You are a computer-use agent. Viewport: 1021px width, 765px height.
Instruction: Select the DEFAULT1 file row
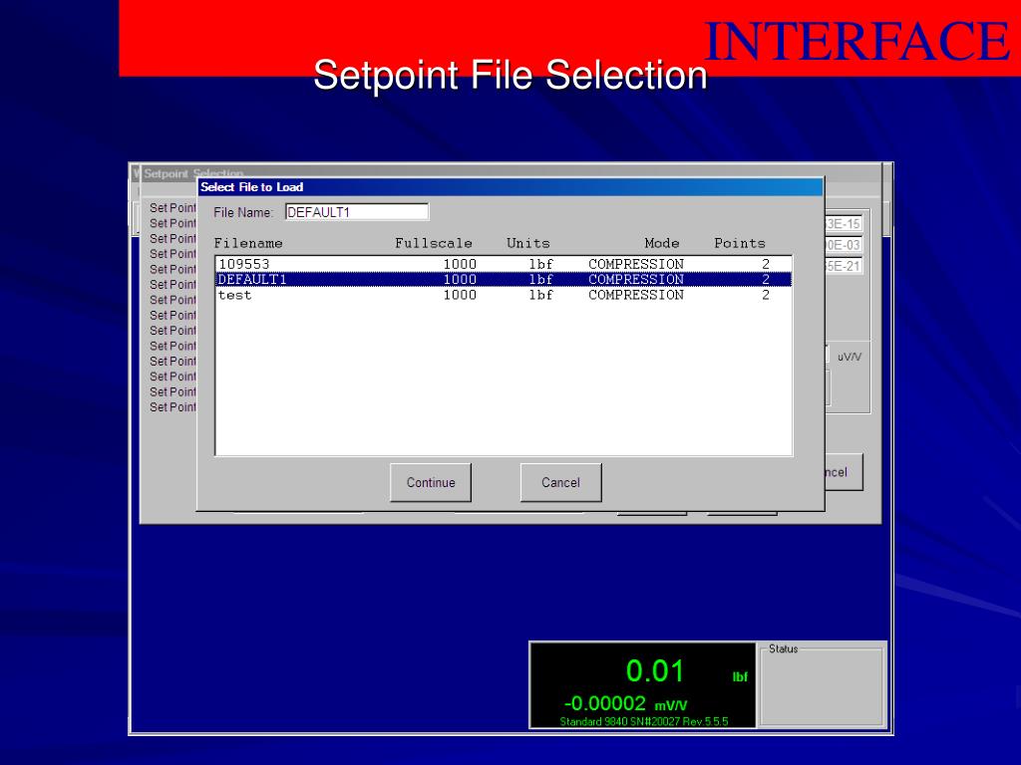tap(504, 279)
